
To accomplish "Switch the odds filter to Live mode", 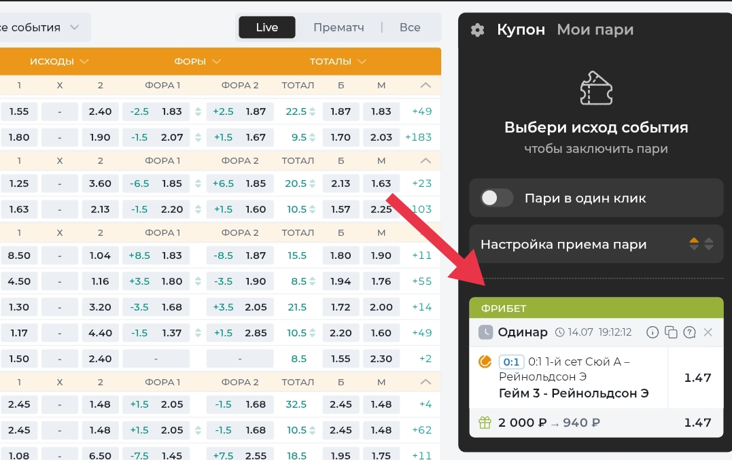I will 266,28.
